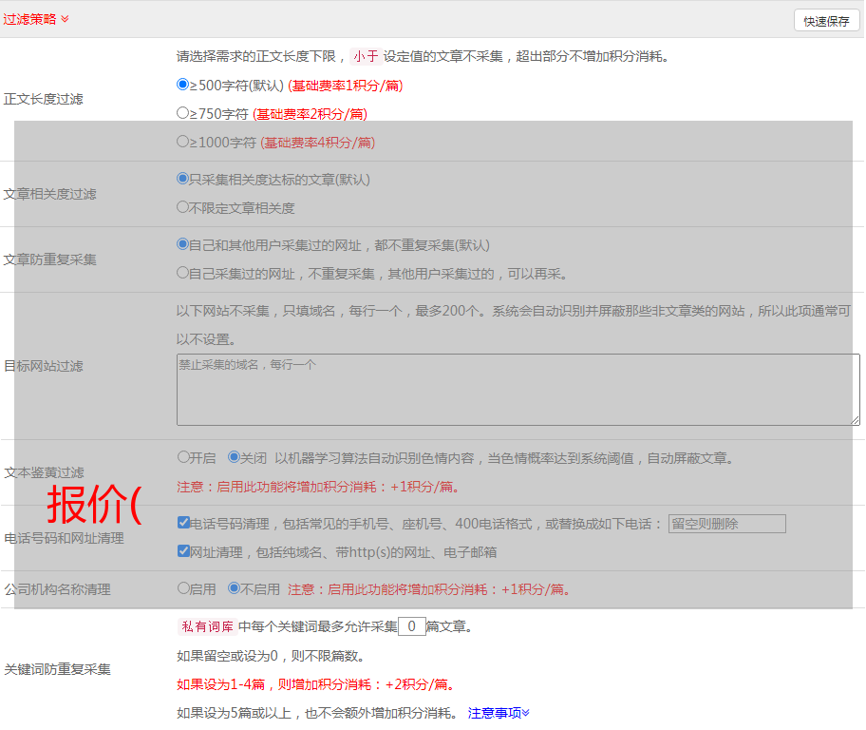Click the 快速保存 button

[826, 21]
